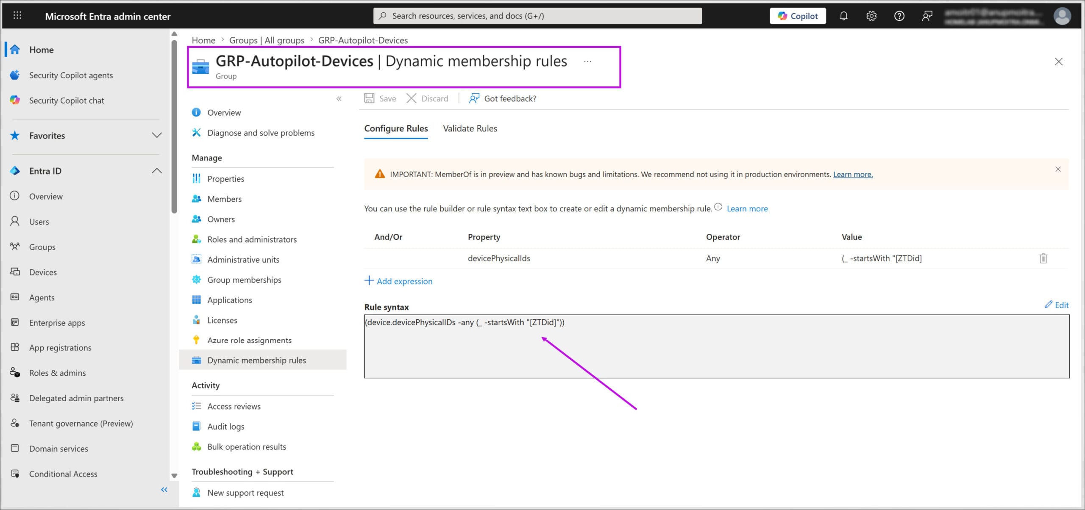Click the Groups | All groups breadcrumb
Viewport: 1085px width, 510px height.
pos(267,40)
